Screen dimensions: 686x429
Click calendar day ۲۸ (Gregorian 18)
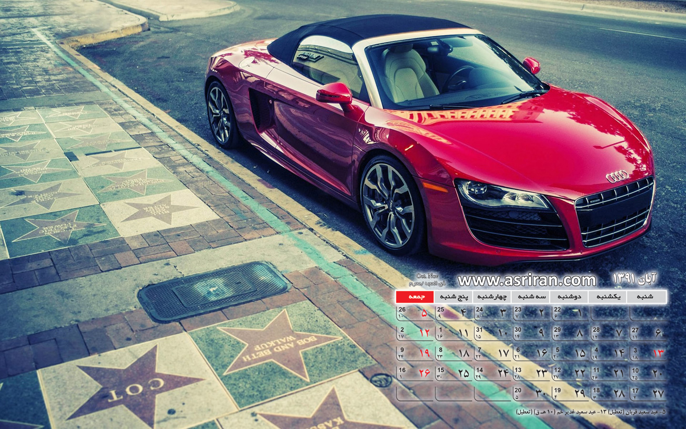[610, 393]
